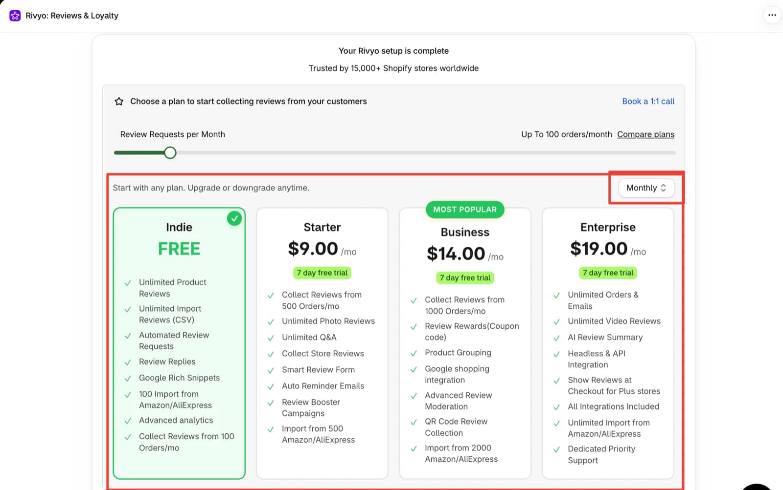Choose the Enterprise $19.00 plan card

point(608,343)
